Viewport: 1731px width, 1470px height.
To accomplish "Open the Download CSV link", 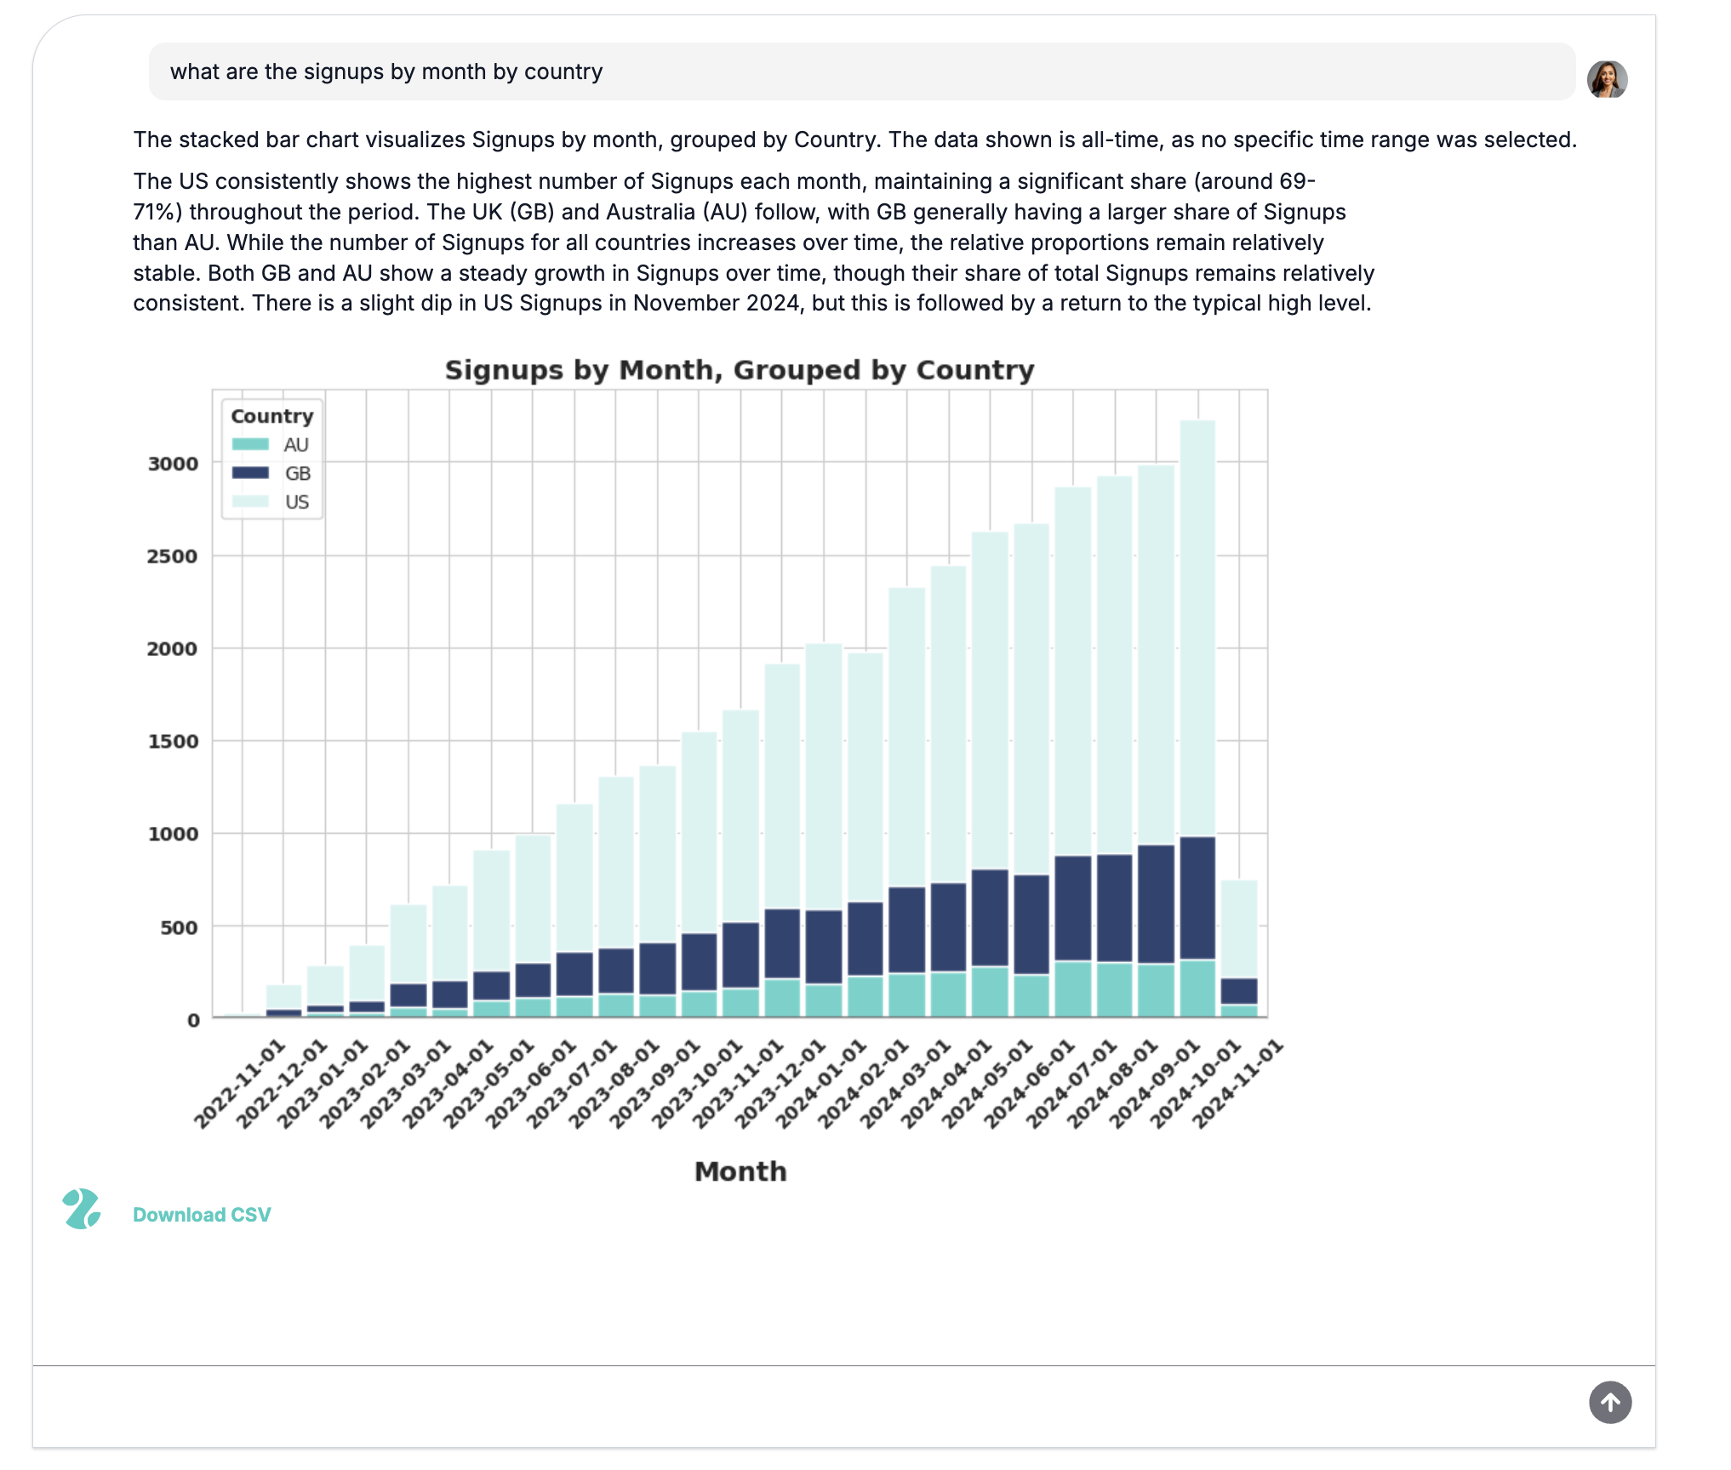I will 202,1214.
